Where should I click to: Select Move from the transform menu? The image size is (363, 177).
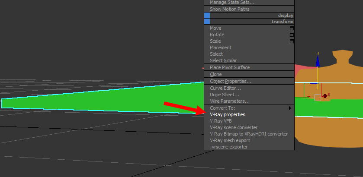pos(249,28)
